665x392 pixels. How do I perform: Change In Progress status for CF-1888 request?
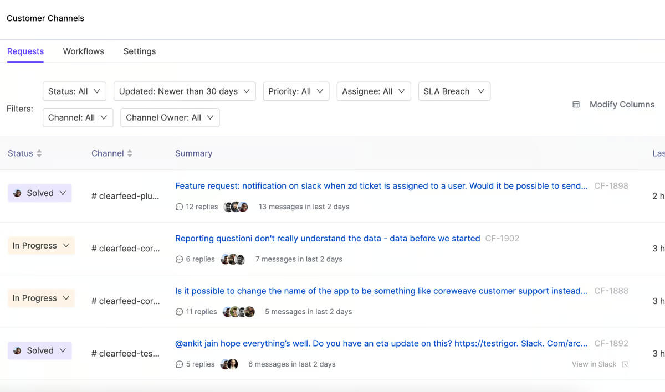[41, 298]
